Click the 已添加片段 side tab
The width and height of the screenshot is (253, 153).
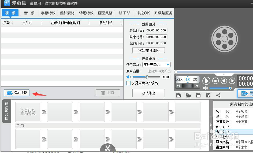click(7, 111)
